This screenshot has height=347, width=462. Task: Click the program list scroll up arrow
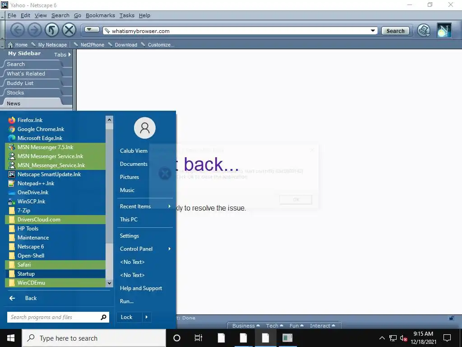tap(109, 119)
